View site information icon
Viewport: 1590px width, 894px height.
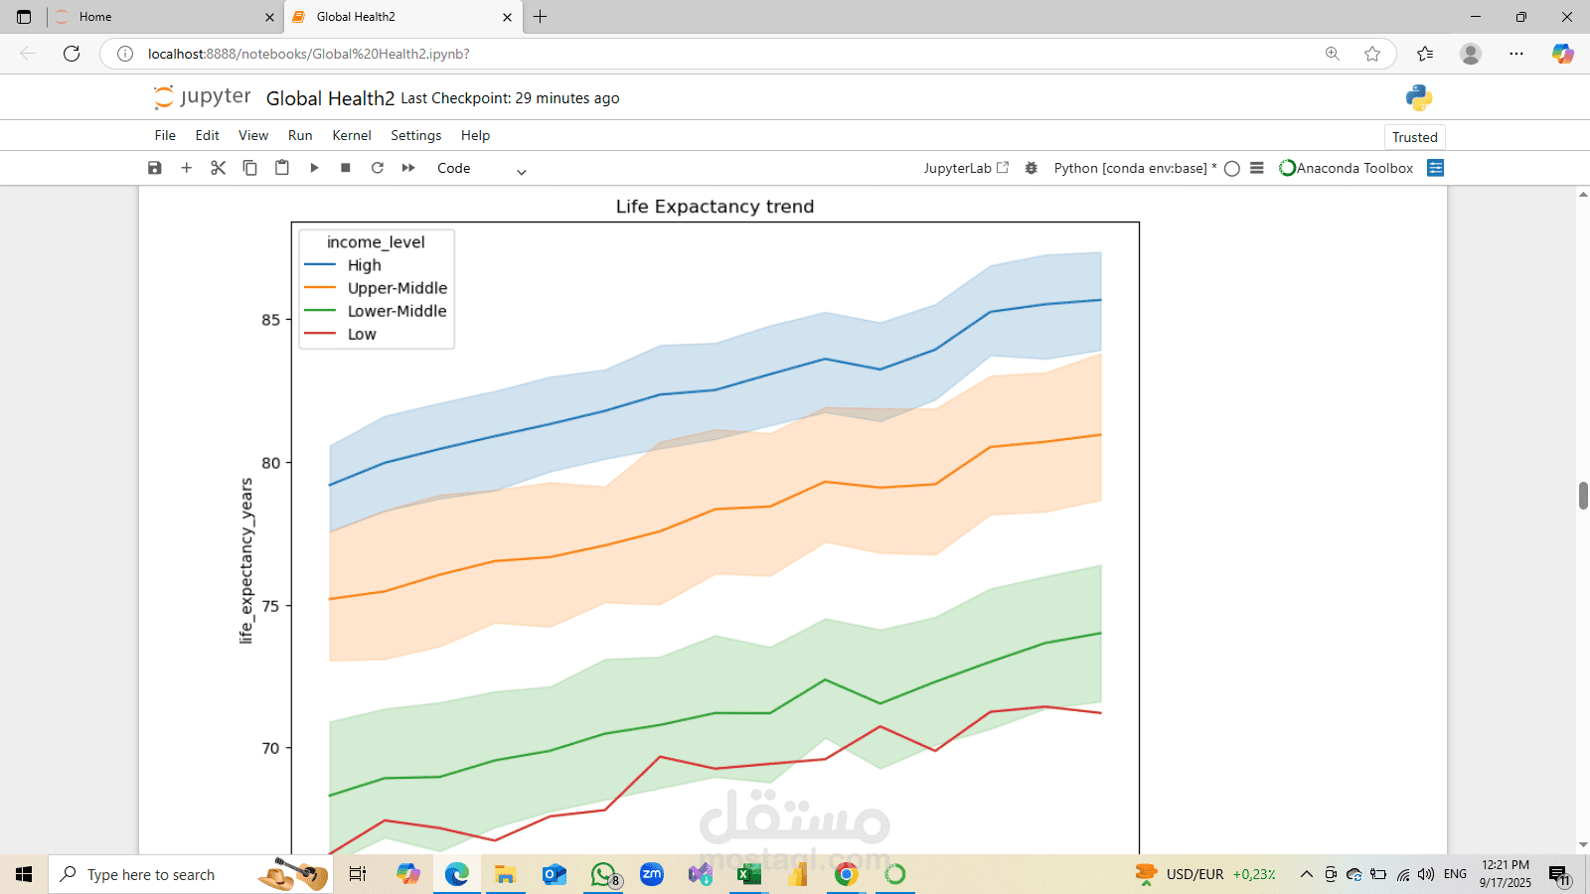(x=125, y=54)
